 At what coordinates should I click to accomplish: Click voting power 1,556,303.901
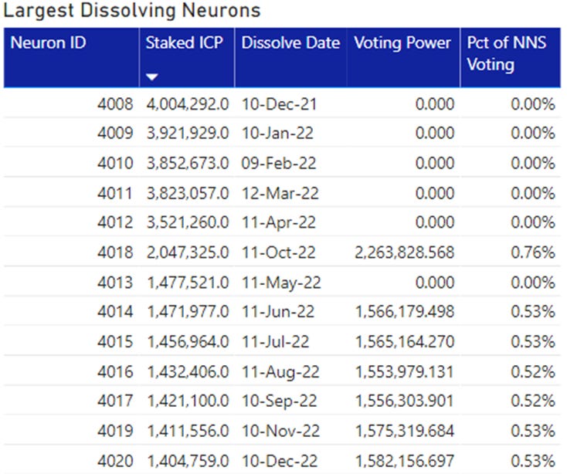(x=405, y=401)
